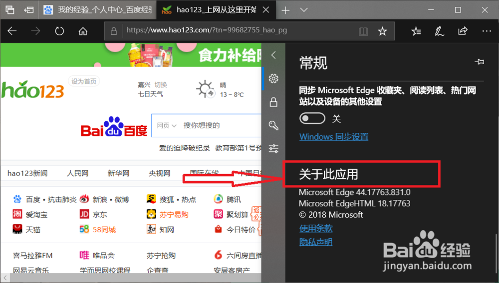This screenshot has height=283, width=499.
Task: Click the Baidu logo on the page
Action: point(114,126)
